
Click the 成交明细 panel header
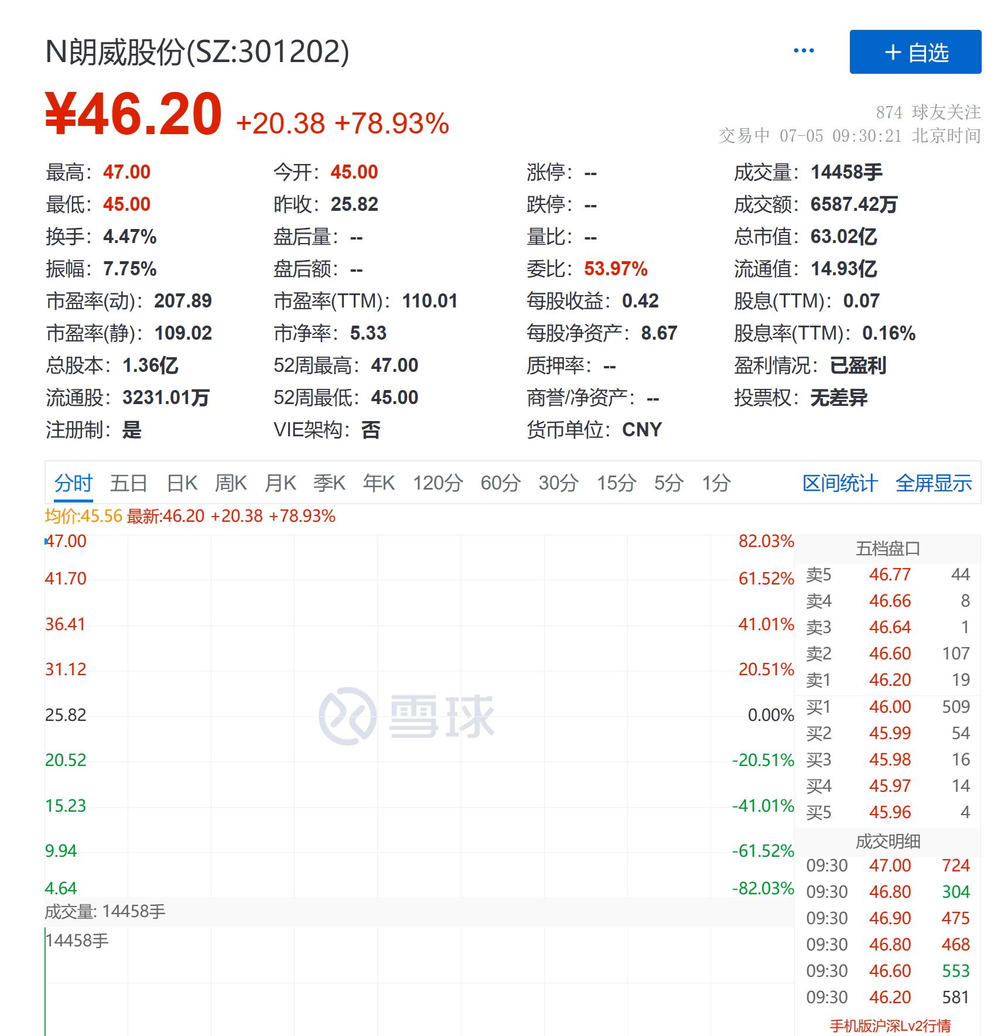[x=888, y=842]
